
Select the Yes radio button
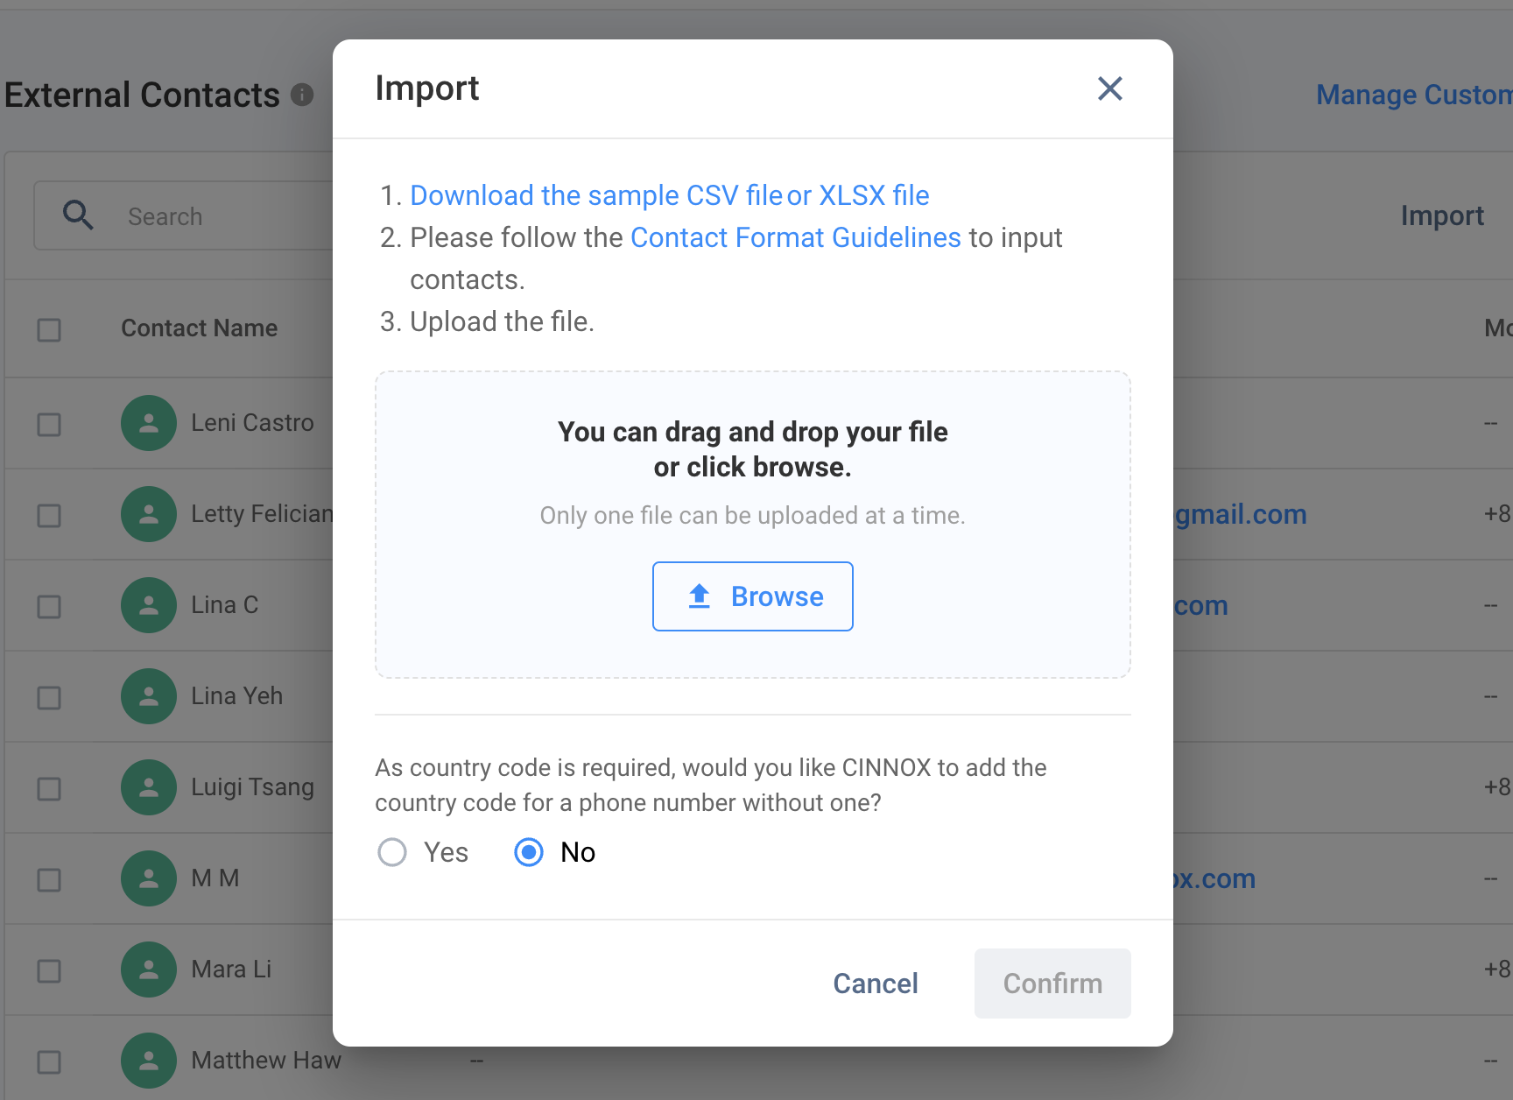point(392,852)
